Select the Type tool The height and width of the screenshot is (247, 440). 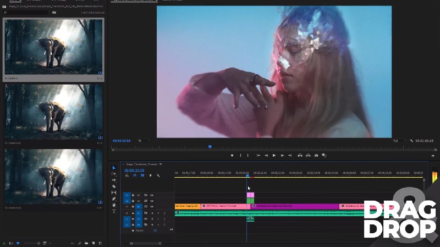click(114, 211)
